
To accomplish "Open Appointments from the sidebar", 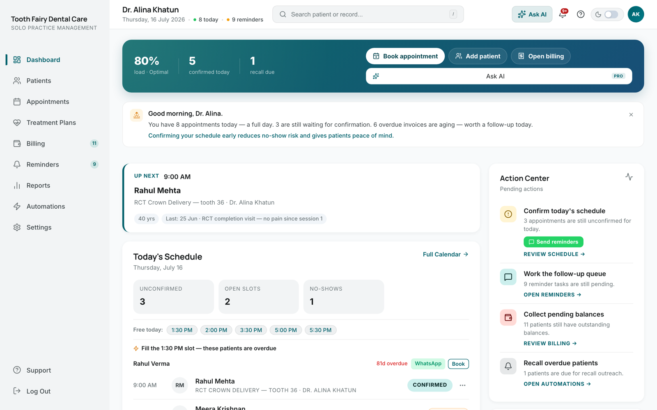I will click(55, 102).
